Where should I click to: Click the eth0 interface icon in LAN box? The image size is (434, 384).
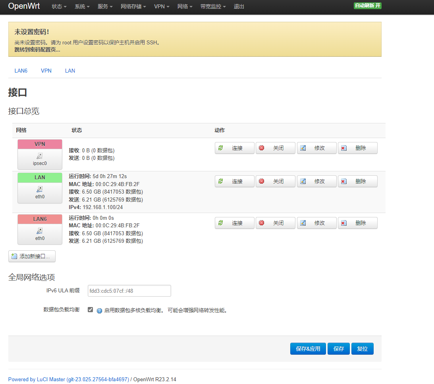(40, 189)
